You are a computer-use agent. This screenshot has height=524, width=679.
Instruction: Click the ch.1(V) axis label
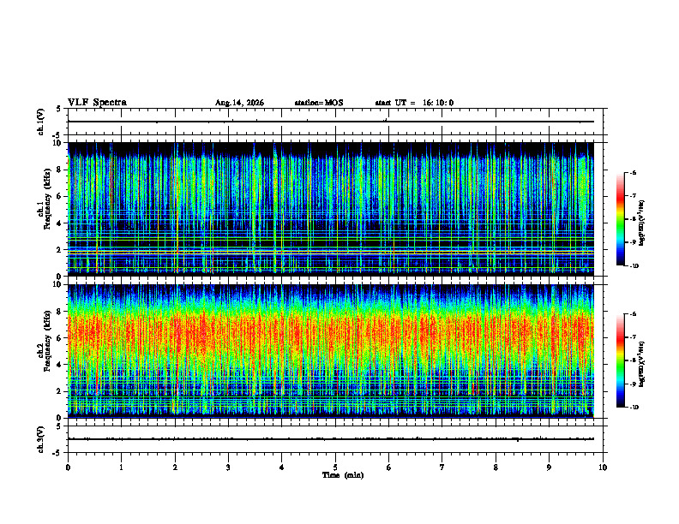[40, 122]
